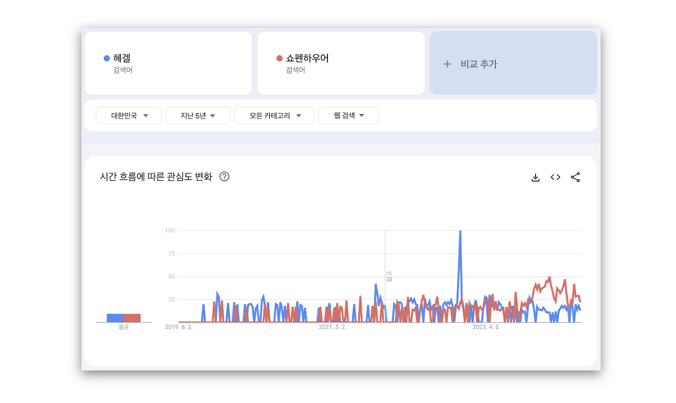Share the interest over time chart
The height and width of the screenshot is (403, 676).
pyautogui.click(x=575, y=177)
